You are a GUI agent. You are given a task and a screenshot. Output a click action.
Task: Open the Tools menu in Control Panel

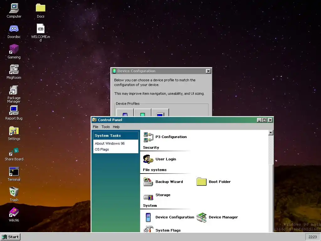pos(106,127)
